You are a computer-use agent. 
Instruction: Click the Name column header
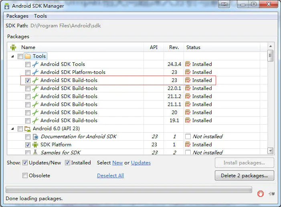click(28, 47)
